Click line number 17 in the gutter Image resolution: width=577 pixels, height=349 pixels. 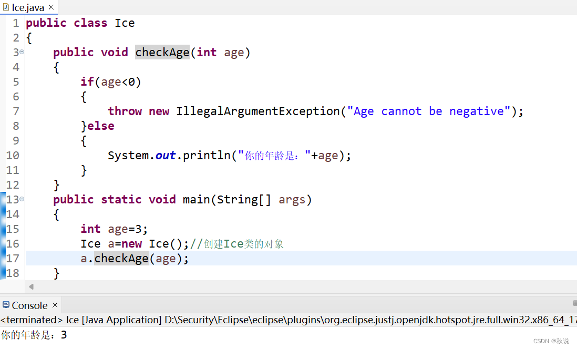pos(13,259)
